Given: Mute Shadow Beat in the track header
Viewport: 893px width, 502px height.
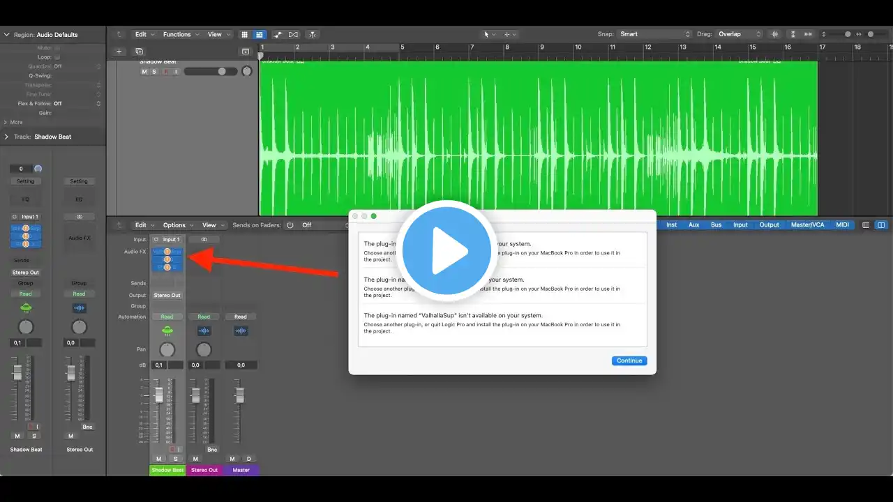Looking at the screenshot, I should [x=144, y=72].
